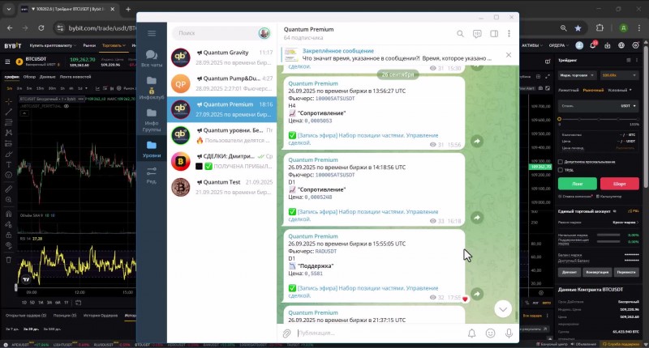This screenshot has width=649, height=348.
Task: Open the Инфоклуб folder in Telegram sidebar
Action: [x=152, y=87]
